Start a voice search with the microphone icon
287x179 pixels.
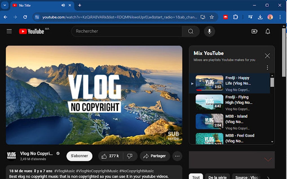[x=209, y=31]
